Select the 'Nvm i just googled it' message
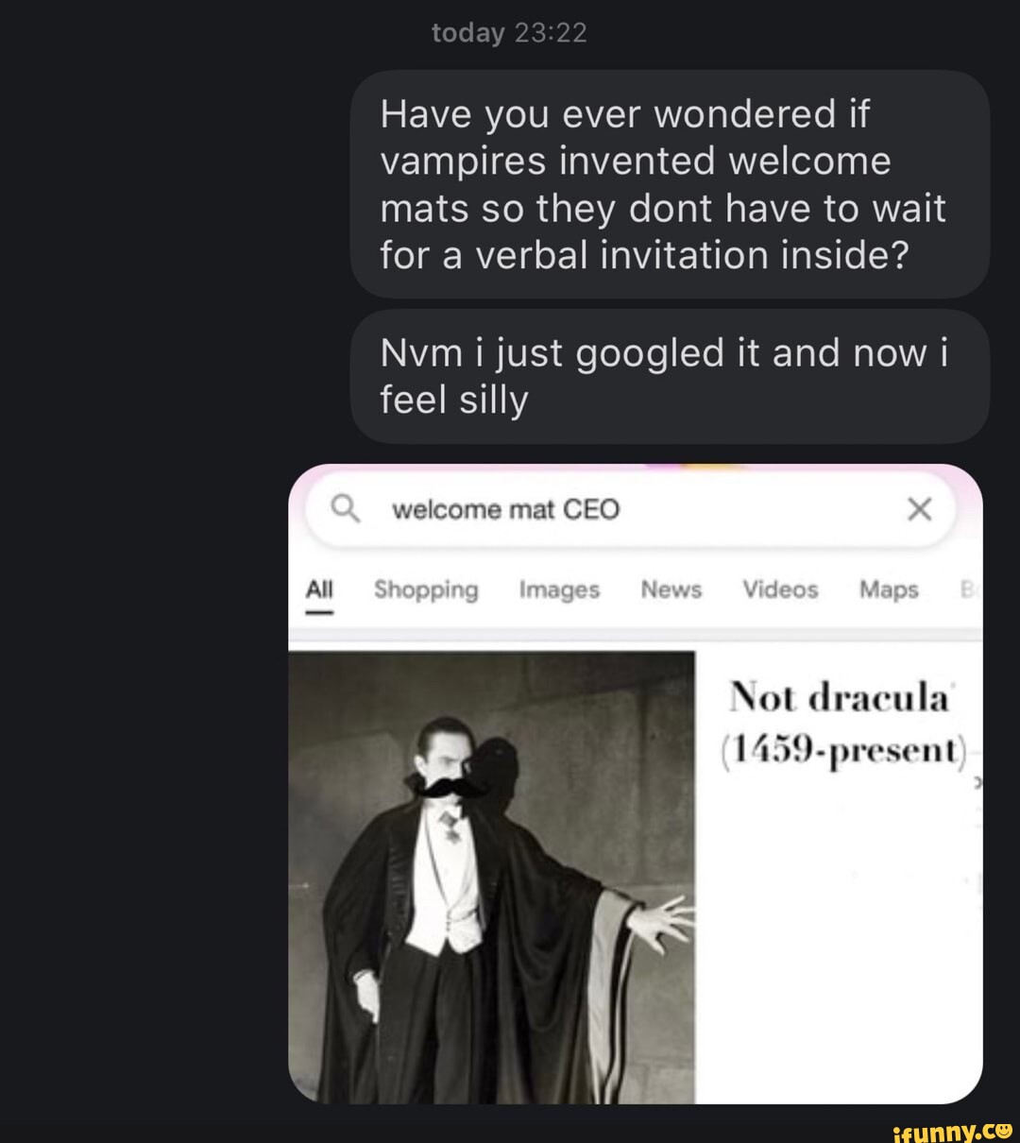This screenshot has height=1143, width=1020. 670,376
